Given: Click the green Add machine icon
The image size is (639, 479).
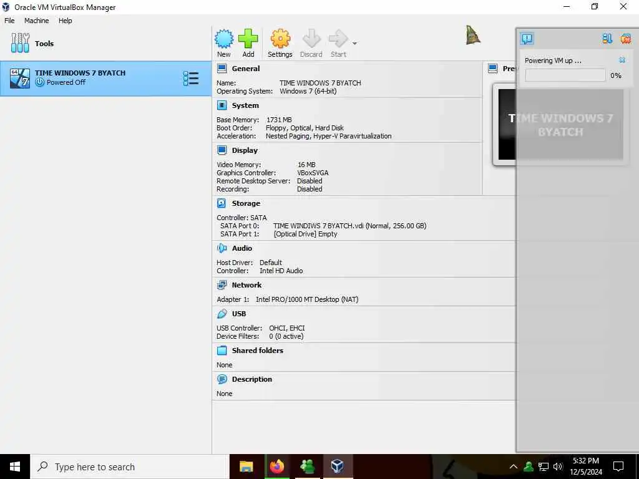Looking at the screenshot, I should (x=248, y=39).
